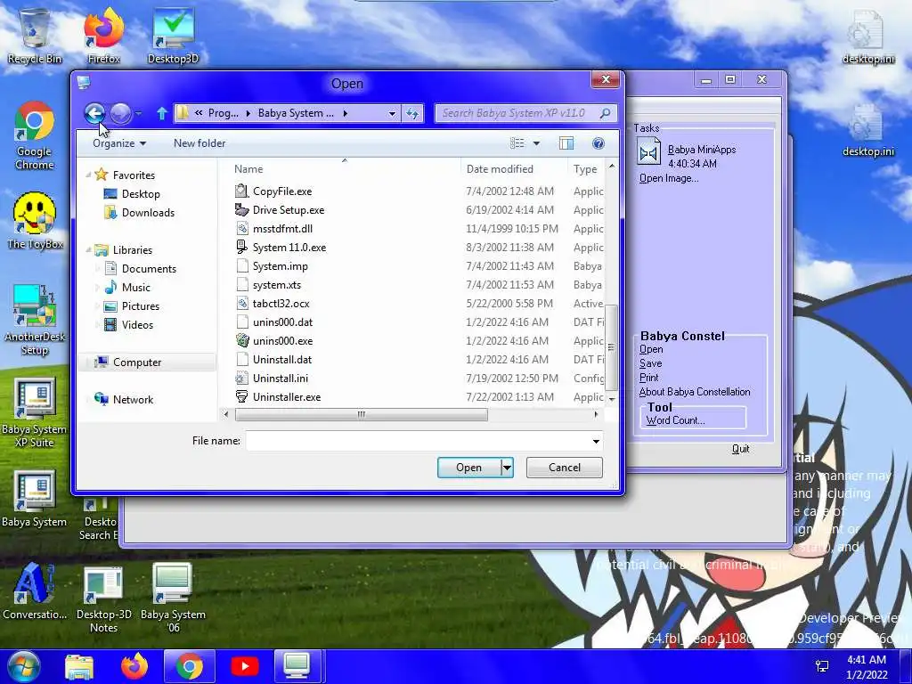Click Word Count... tool link
Image resolution: width=912 pixels, height=684 pixels.
pos(675,420)
